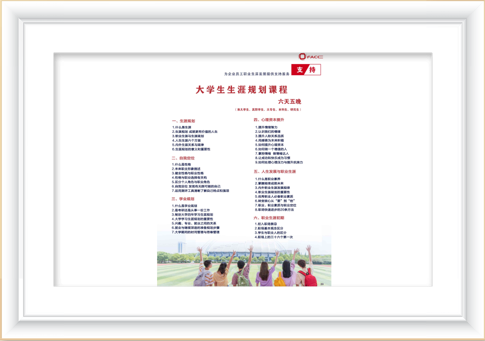Viewport: 485px width, 341px height.
Task: Click the item 9.如何处理心理压力与提升抗挫力
Action: pyautogui.click(x=279, y=162)
